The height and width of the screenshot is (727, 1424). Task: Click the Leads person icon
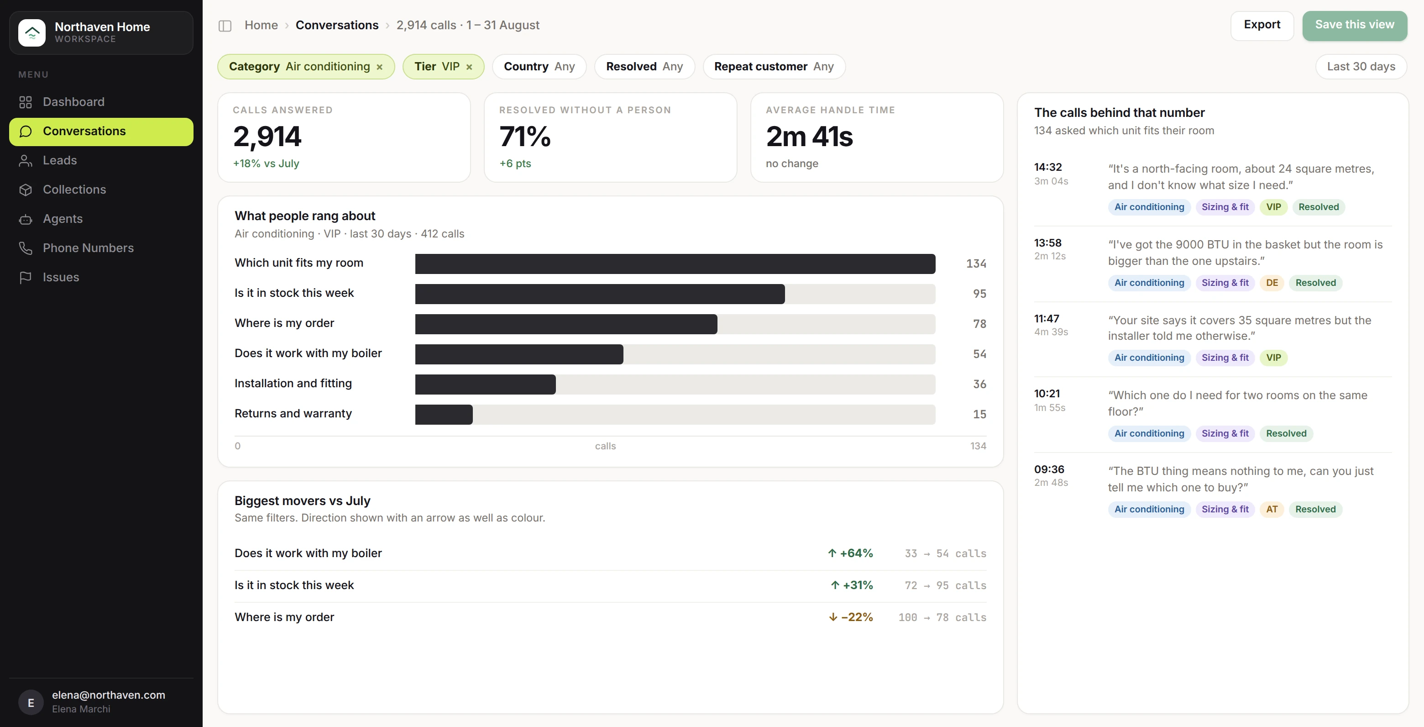click(x=26, y=160)
